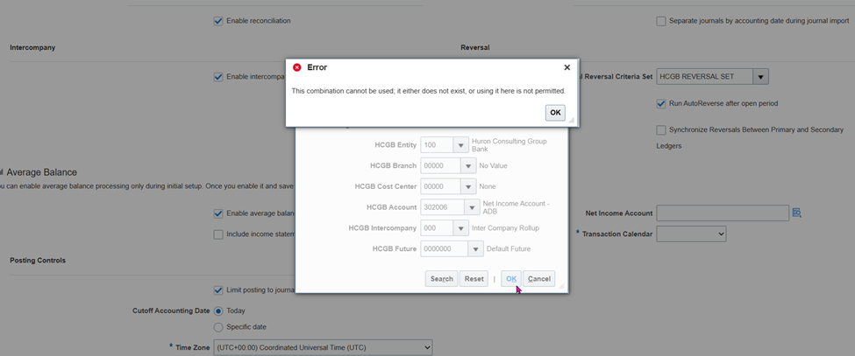Toggle Limit posting to journal checkbox
This screenshot has width=855, height=356.
point(218,290)
